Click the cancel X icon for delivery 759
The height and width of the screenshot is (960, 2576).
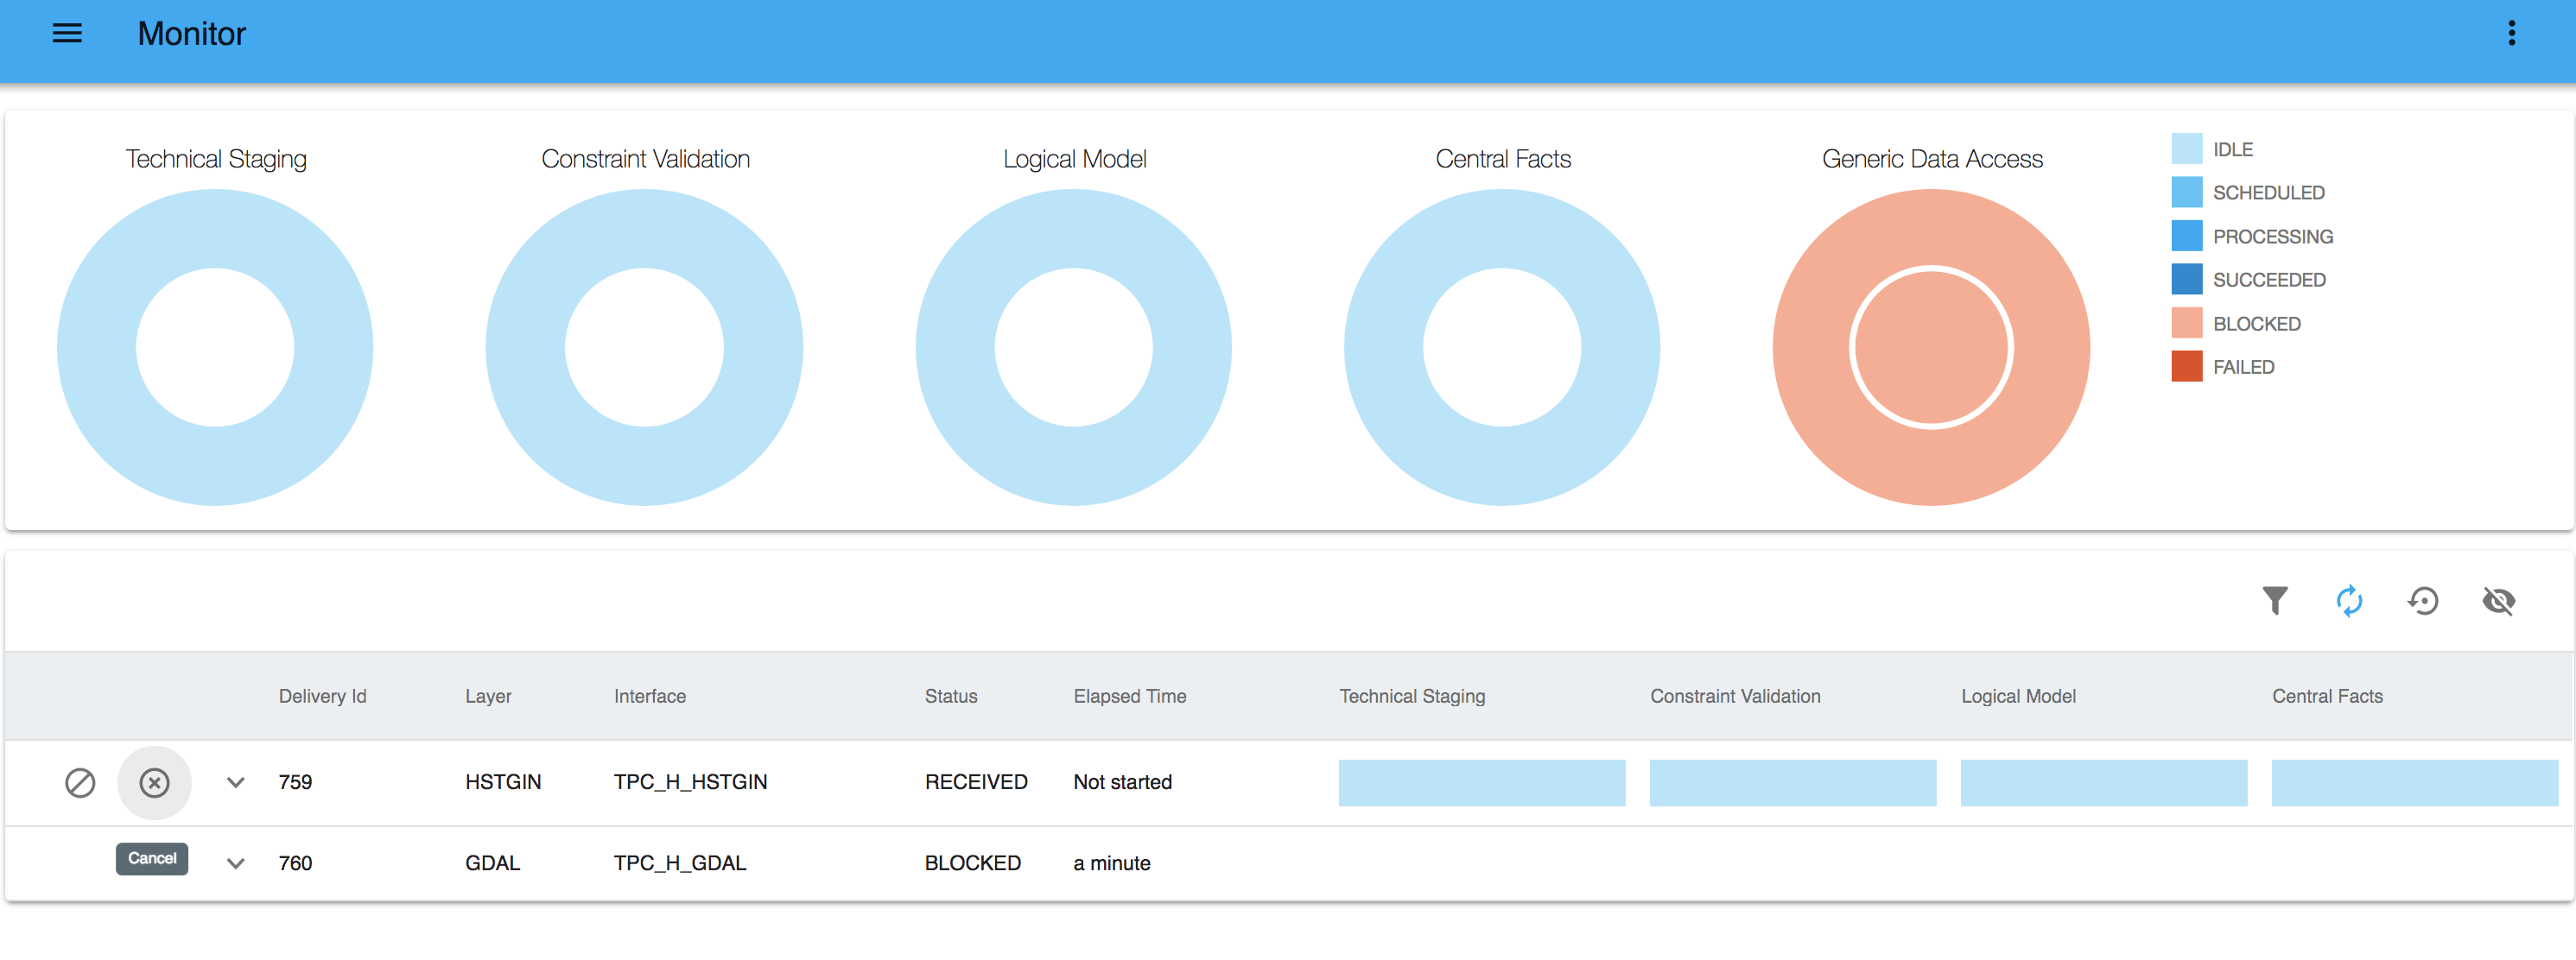[x=154, y=782]
